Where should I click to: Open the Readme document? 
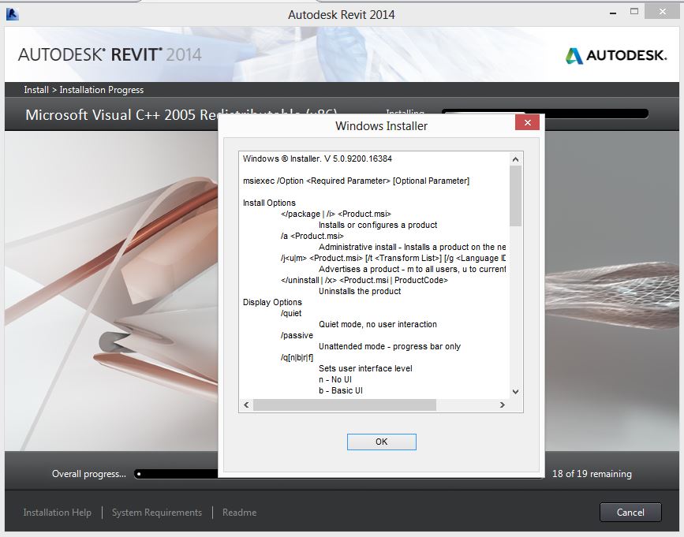[x=238, y=512]
